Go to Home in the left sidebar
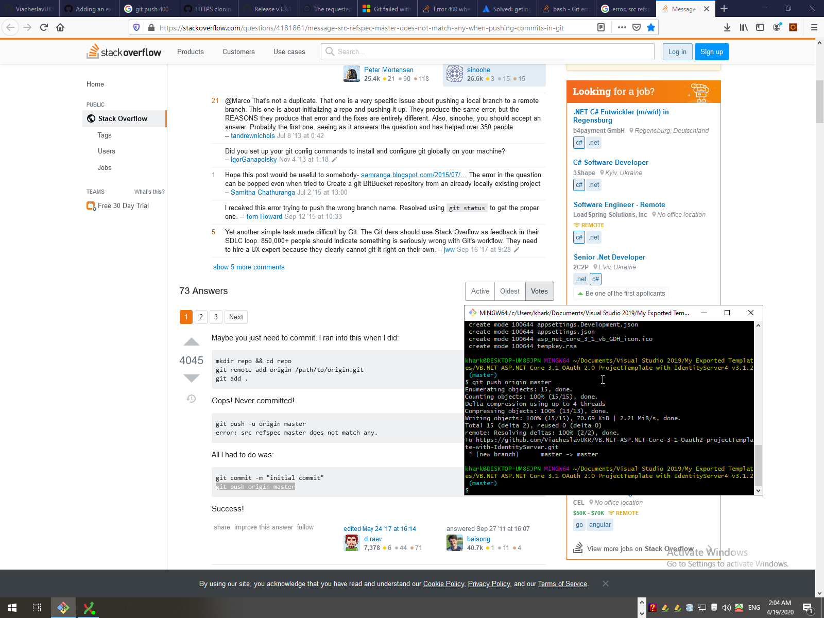 click(x=95, y=84)
